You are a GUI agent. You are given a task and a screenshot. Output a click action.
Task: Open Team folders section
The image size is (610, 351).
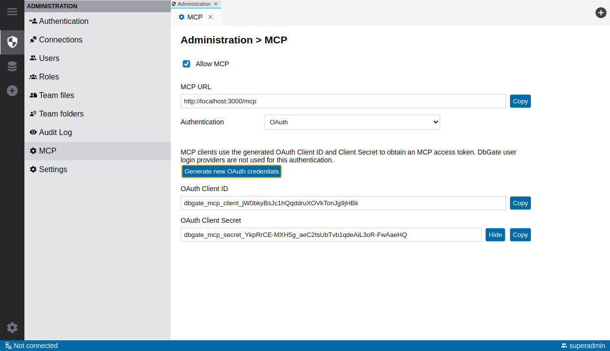coord(98,114)
